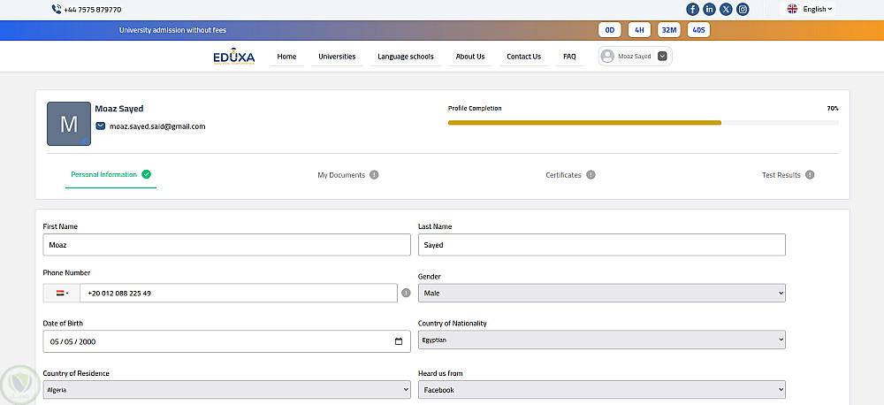Click the email envelope icon
Image resolution: width=884 pixels, height=405 pixels.
(101, 126)
